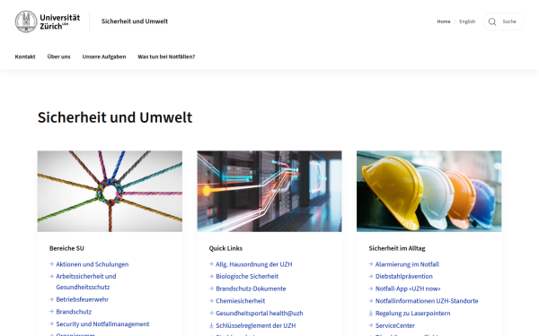Open Notfallinformationen UZH-Standorte link
Screen dimensions: 539x336
(427, 301)
